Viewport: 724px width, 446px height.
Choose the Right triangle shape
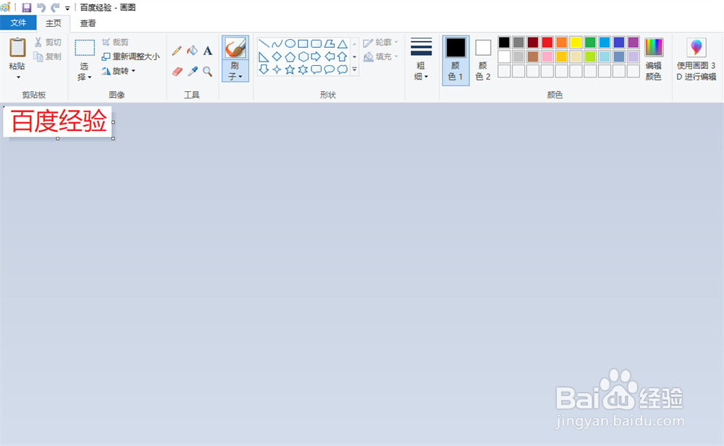(264, 56)
